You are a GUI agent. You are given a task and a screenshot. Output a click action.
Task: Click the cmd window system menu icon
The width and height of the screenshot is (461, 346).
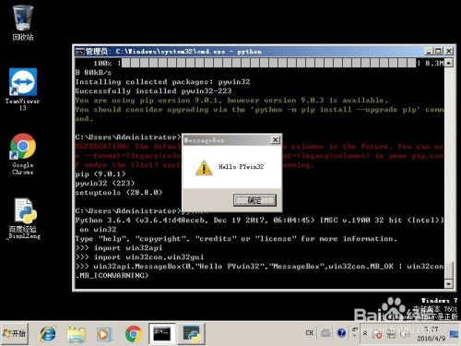tap(80, 52)
